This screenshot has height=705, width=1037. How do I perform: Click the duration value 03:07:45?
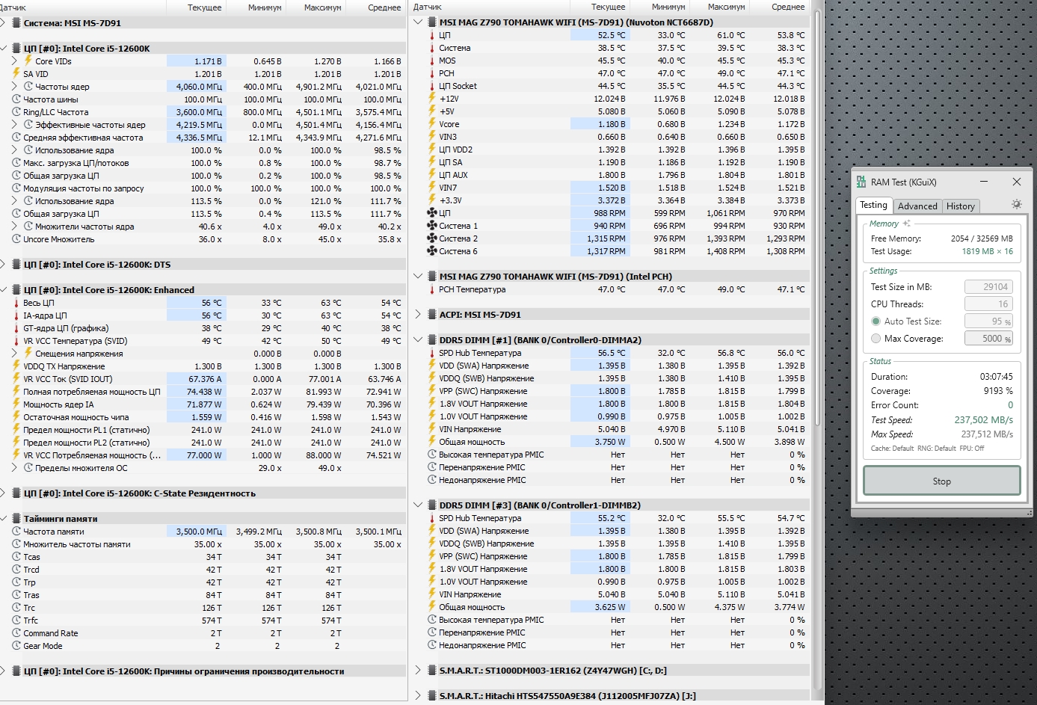coord(997,377)
